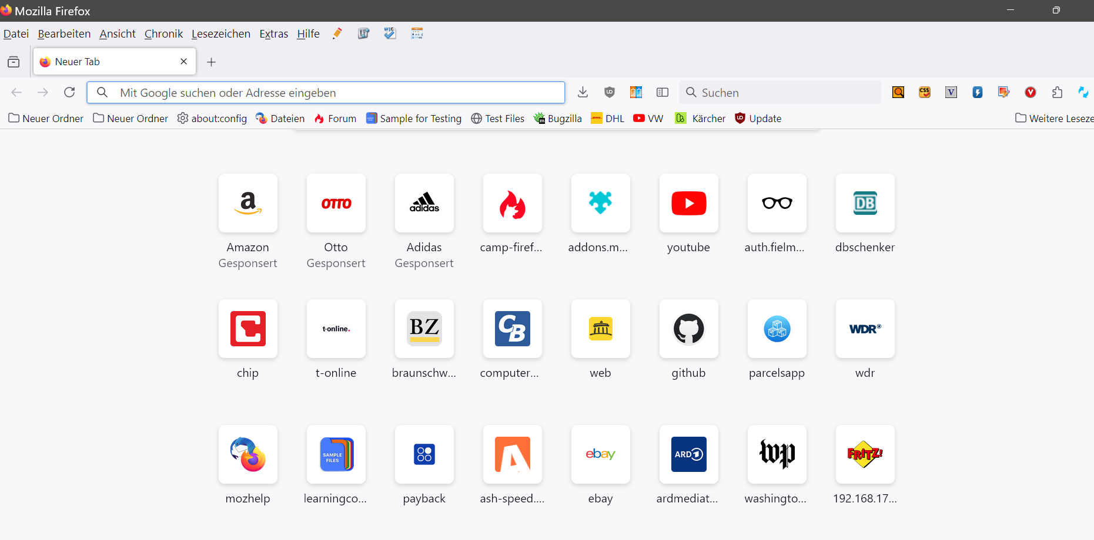Click the CSS extension icon

click(925, 92)
